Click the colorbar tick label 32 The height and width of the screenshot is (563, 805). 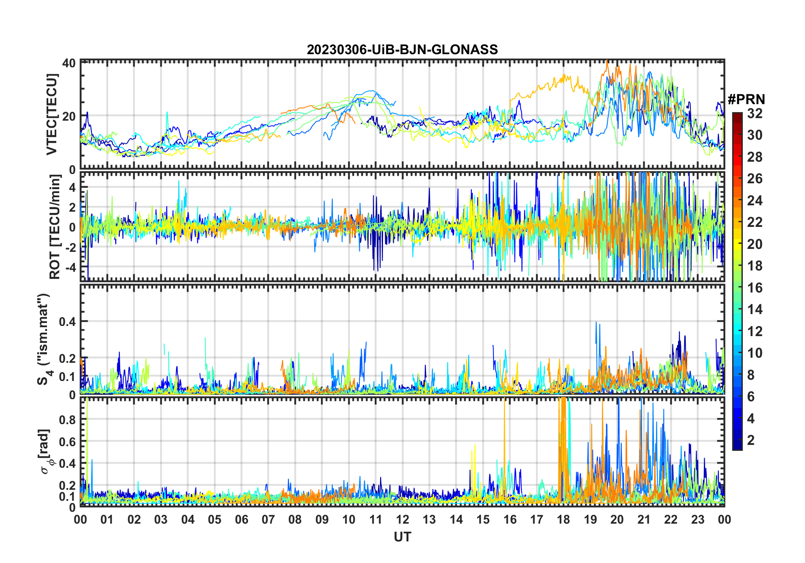tap(755, 113)
